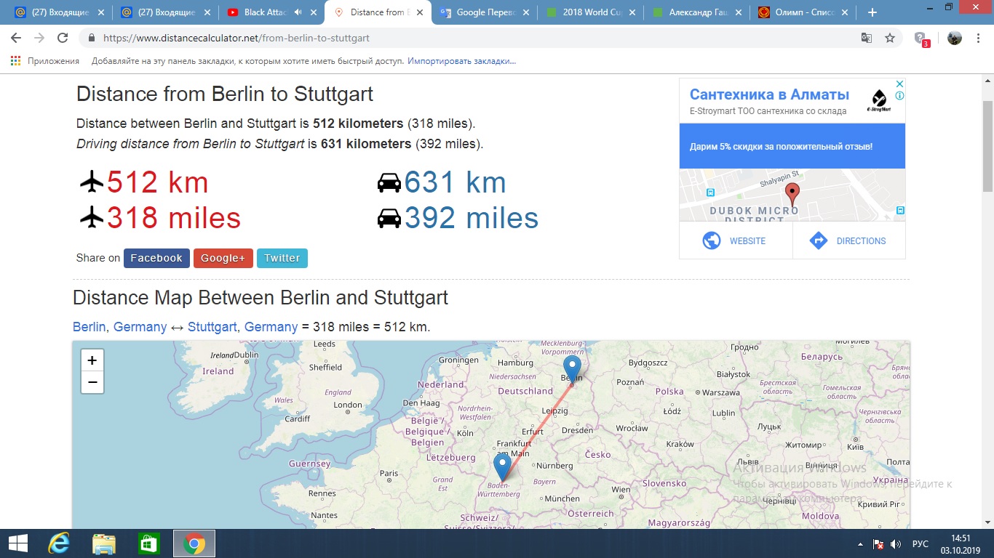Open File Explorer from the taskbar

104,543
